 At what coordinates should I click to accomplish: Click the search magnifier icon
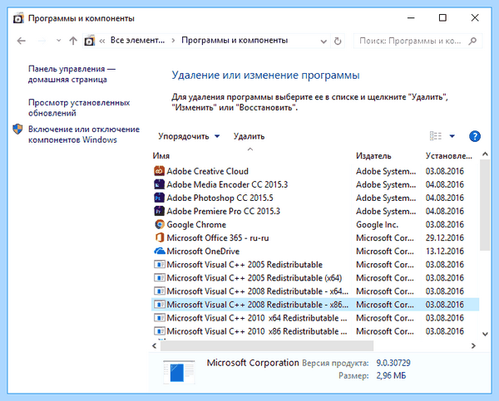[x=472, y=41]
